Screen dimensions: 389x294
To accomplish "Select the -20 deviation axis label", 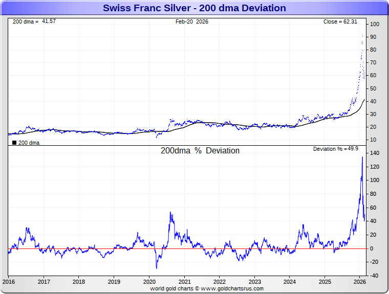I will tap(375, 262).
